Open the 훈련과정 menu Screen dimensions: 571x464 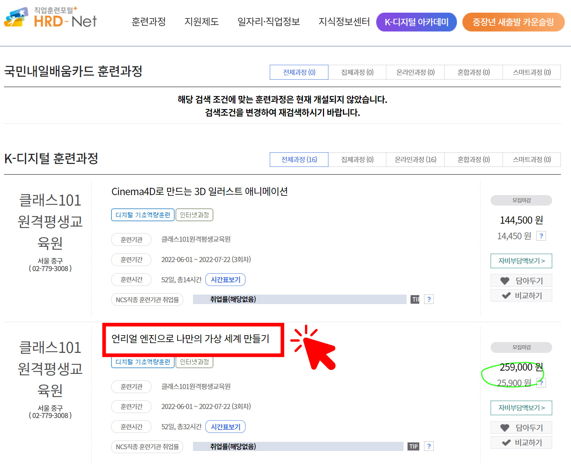click(x=148, y=22)
